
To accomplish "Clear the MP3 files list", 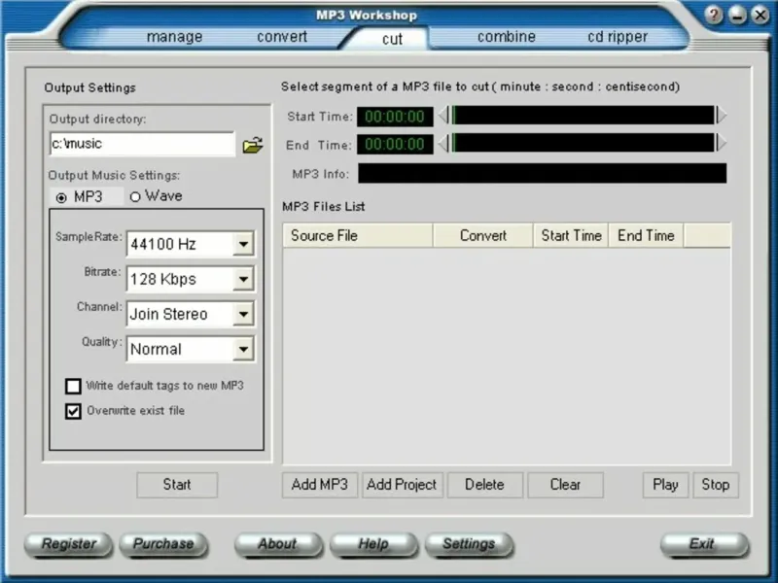I will [566, 484].
